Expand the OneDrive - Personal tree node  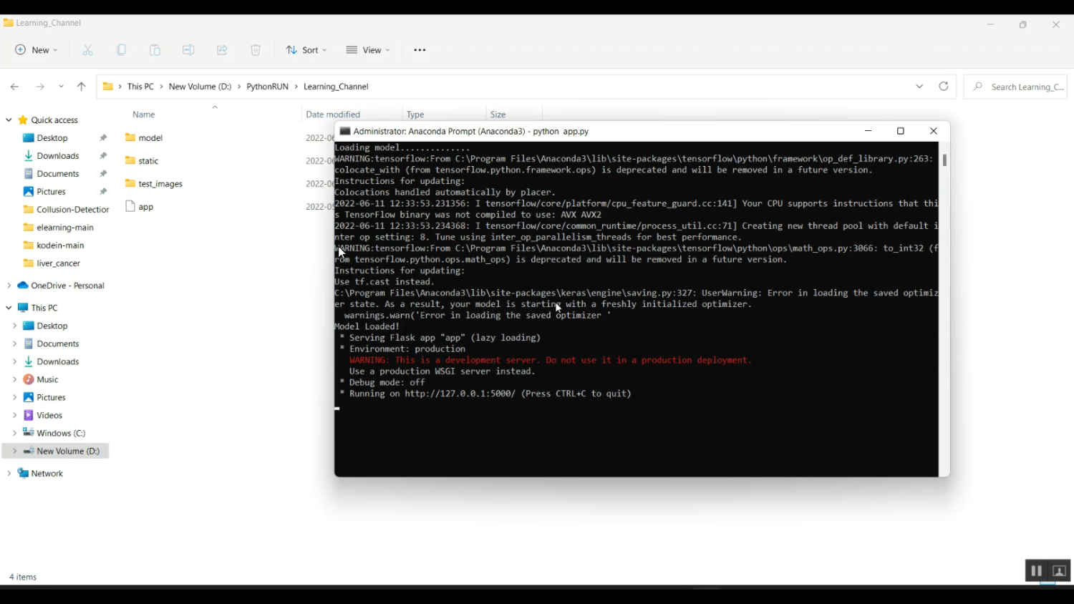(9, 286)
